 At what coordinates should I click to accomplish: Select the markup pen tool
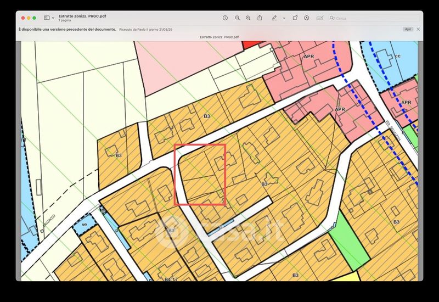pos(274,18)
